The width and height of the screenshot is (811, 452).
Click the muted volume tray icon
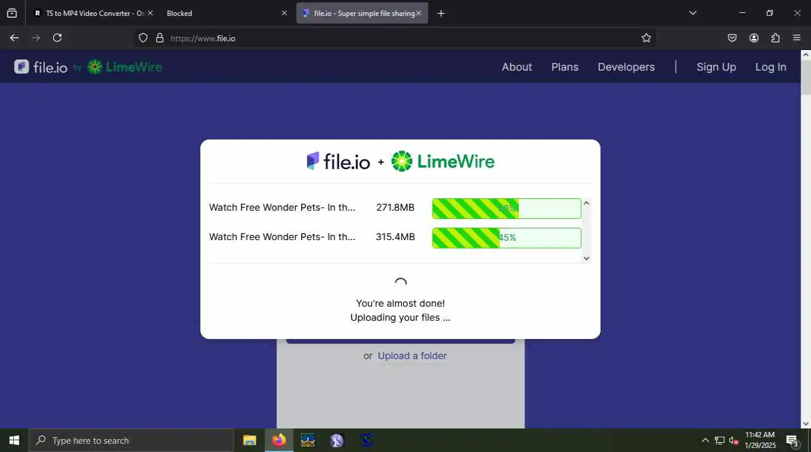(734, 440)
